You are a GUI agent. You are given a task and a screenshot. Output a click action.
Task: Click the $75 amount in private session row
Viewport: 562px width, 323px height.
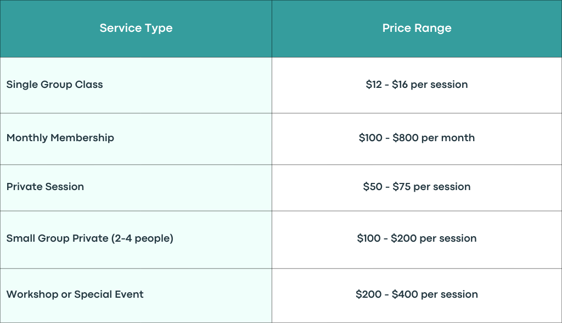point(401,187)
